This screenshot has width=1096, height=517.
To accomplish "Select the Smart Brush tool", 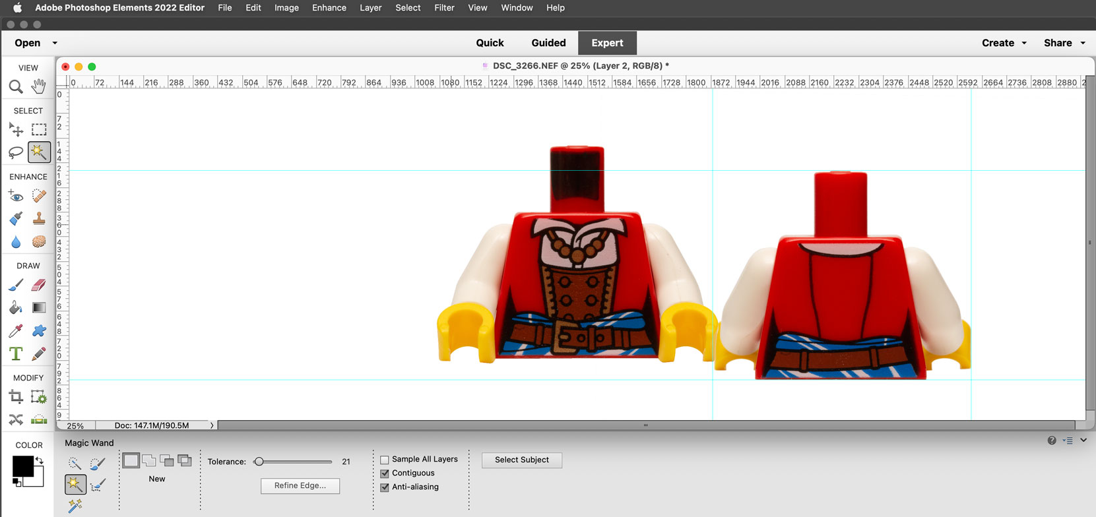I will point(16,218).
